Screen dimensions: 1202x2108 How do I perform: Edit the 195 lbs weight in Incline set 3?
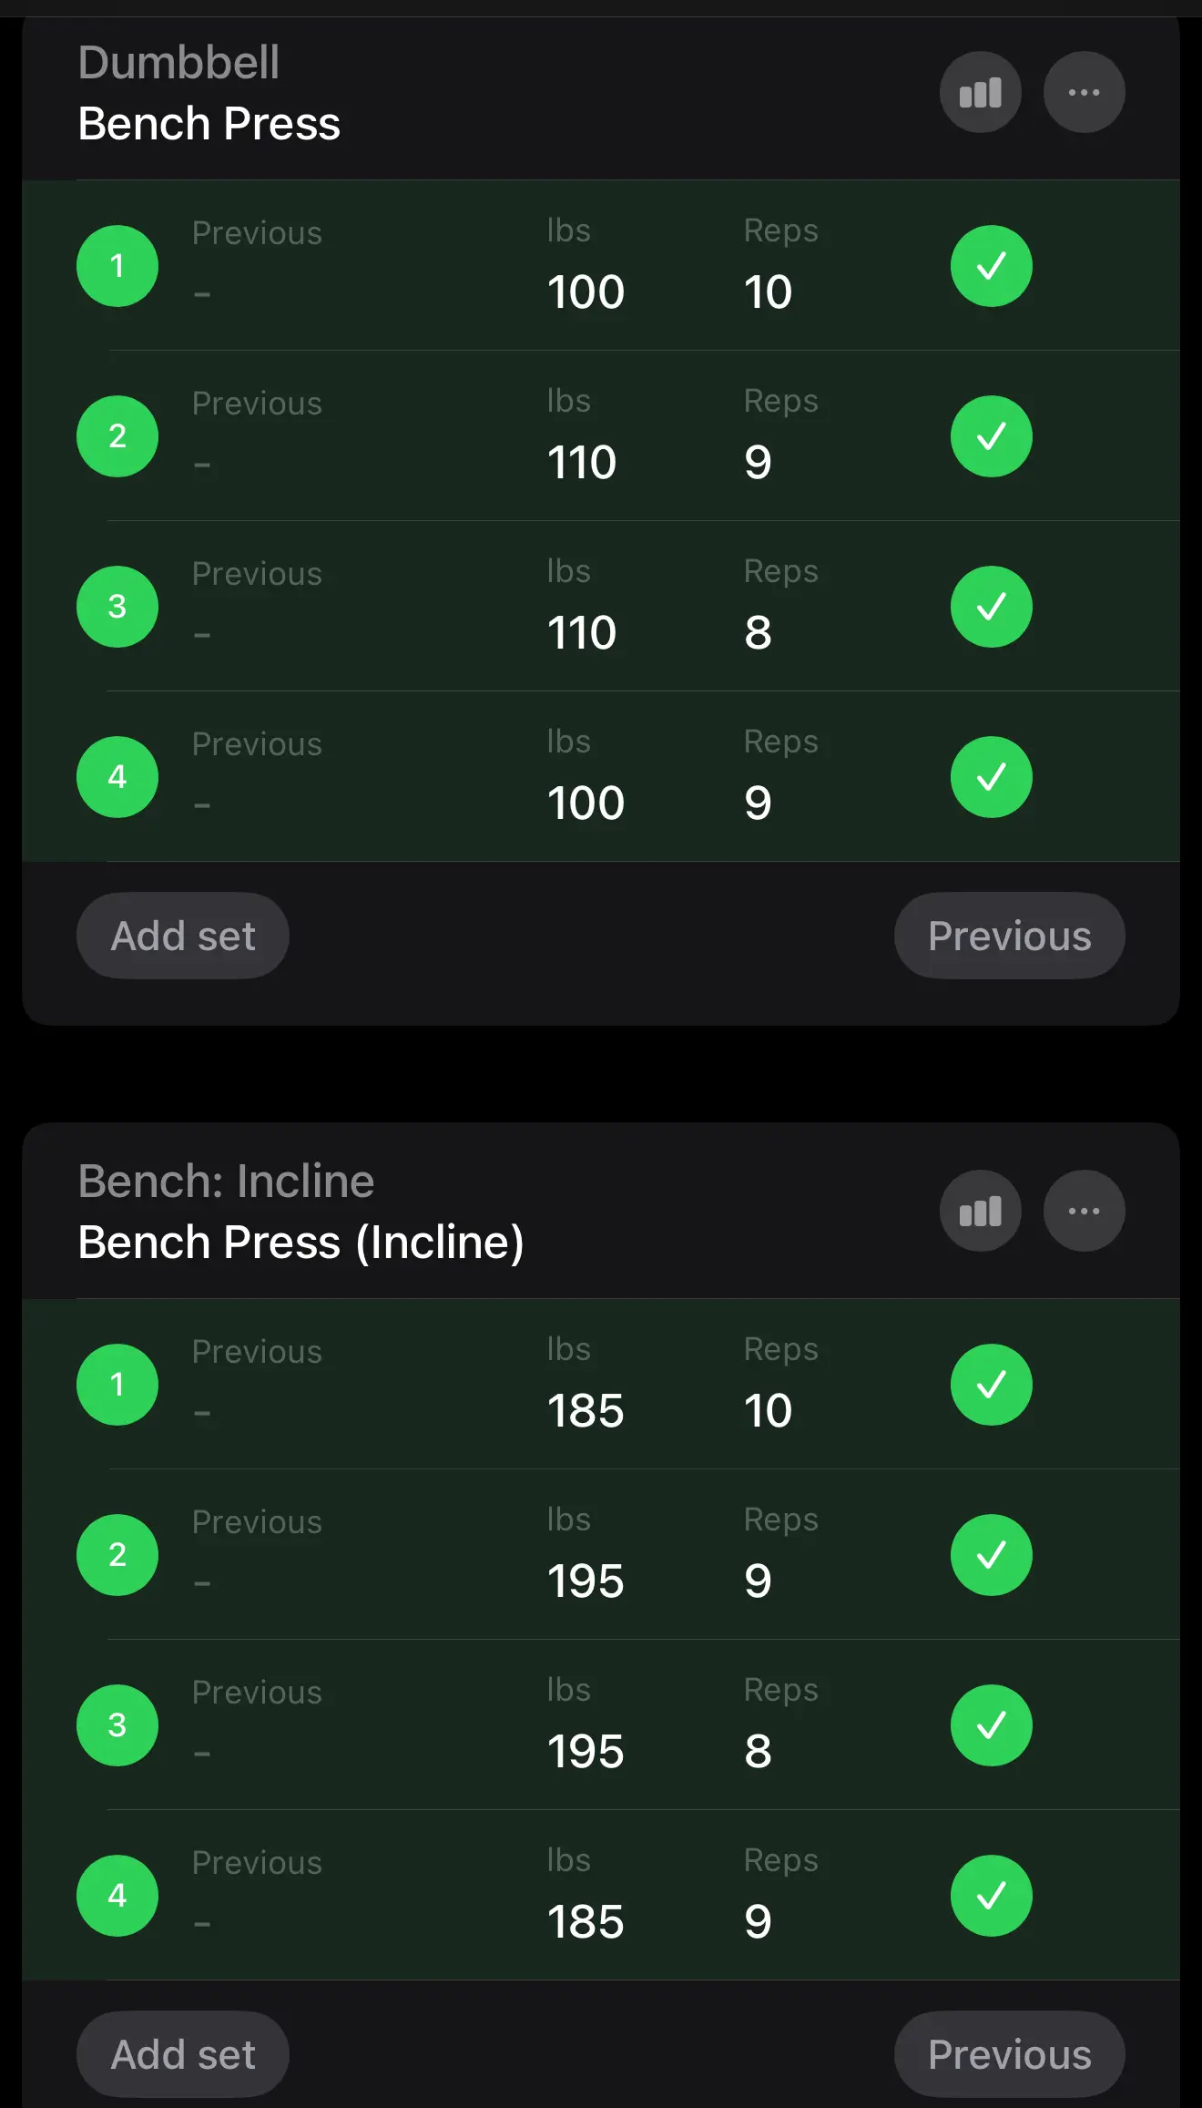[586, 1751]
